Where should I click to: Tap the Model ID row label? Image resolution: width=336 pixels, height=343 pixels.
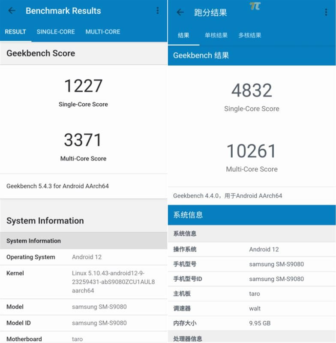coord(18,323)
